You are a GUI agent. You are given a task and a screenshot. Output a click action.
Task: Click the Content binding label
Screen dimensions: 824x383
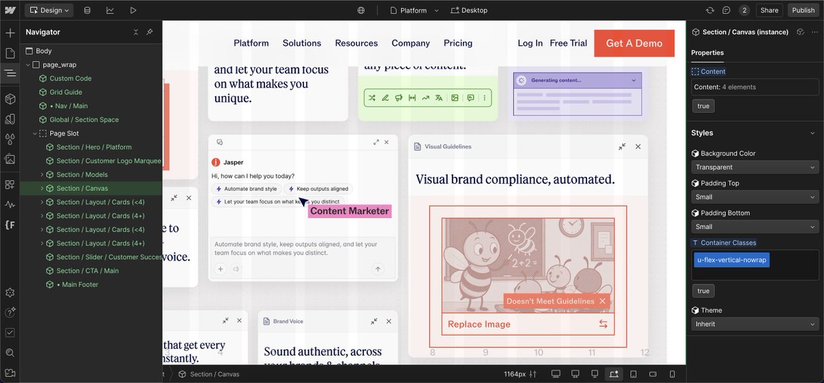tap(709, 71)
